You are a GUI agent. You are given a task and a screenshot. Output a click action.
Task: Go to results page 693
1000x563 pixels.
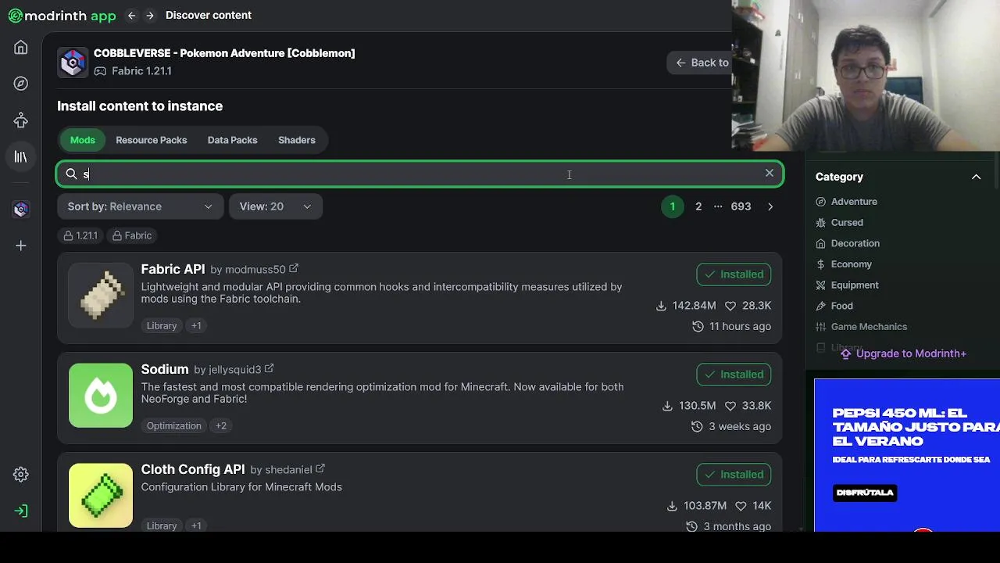pos(741,206)
